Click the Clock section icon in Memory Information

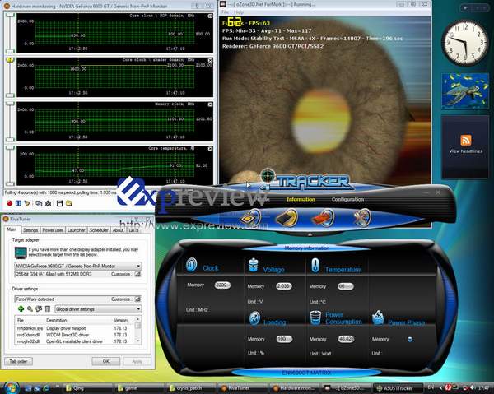pyautogui.click(x=191, y=265)
